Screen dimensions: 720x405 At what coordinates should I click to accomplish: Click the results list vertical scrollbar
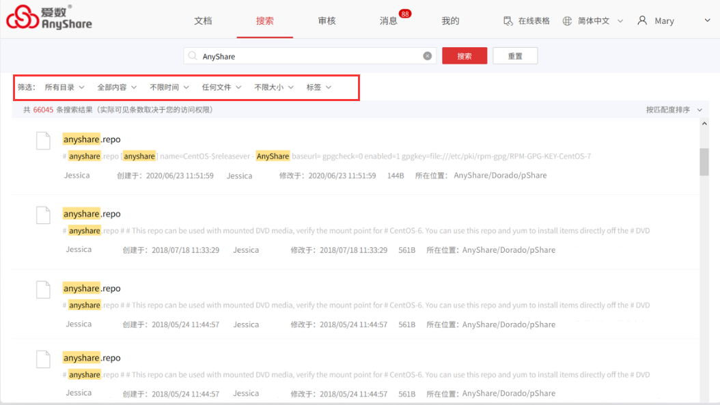click(x=704, y=162)
